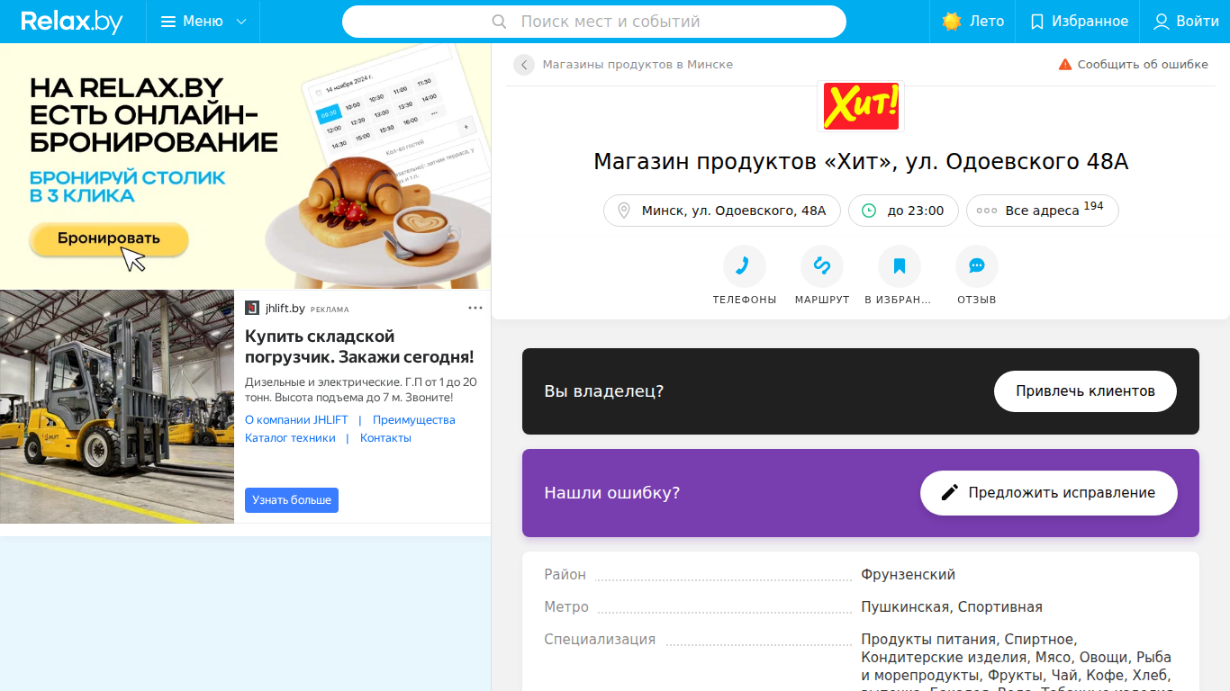Click the Специализация label
This screenshot has height=691, width=1230.
[600, 640]
